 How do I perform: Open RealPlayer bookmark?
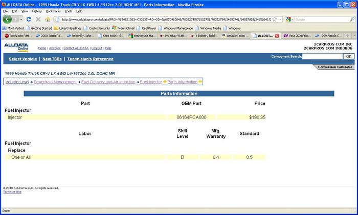coord(146,28)
